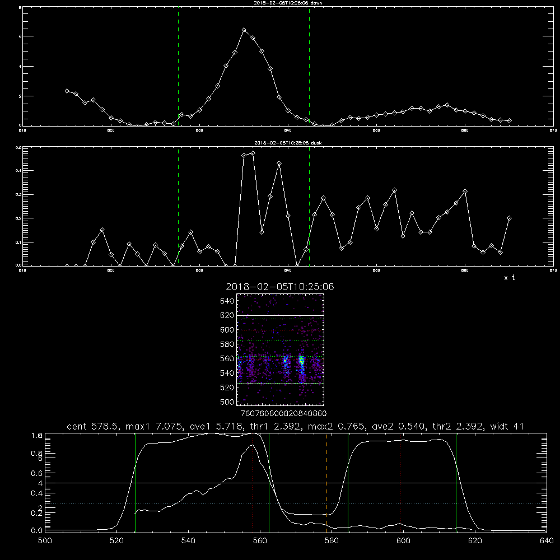Click the highest diamond marker on the dusk curve
The width and height of the screenshot is (560, 560).
(253, 153)
